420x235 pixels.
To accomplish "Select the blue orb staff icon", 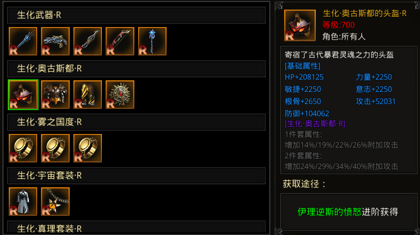I will click(152, 41).
